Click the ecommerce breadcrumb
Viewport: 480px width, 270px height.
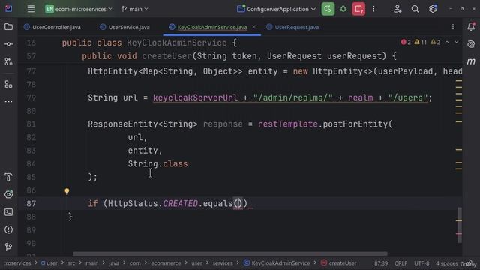coord(166,263)
